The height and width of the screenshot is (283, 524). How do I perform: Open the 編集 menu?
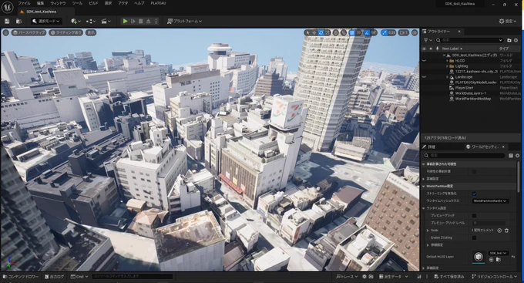pyautogui.click(x=40, y=3)
